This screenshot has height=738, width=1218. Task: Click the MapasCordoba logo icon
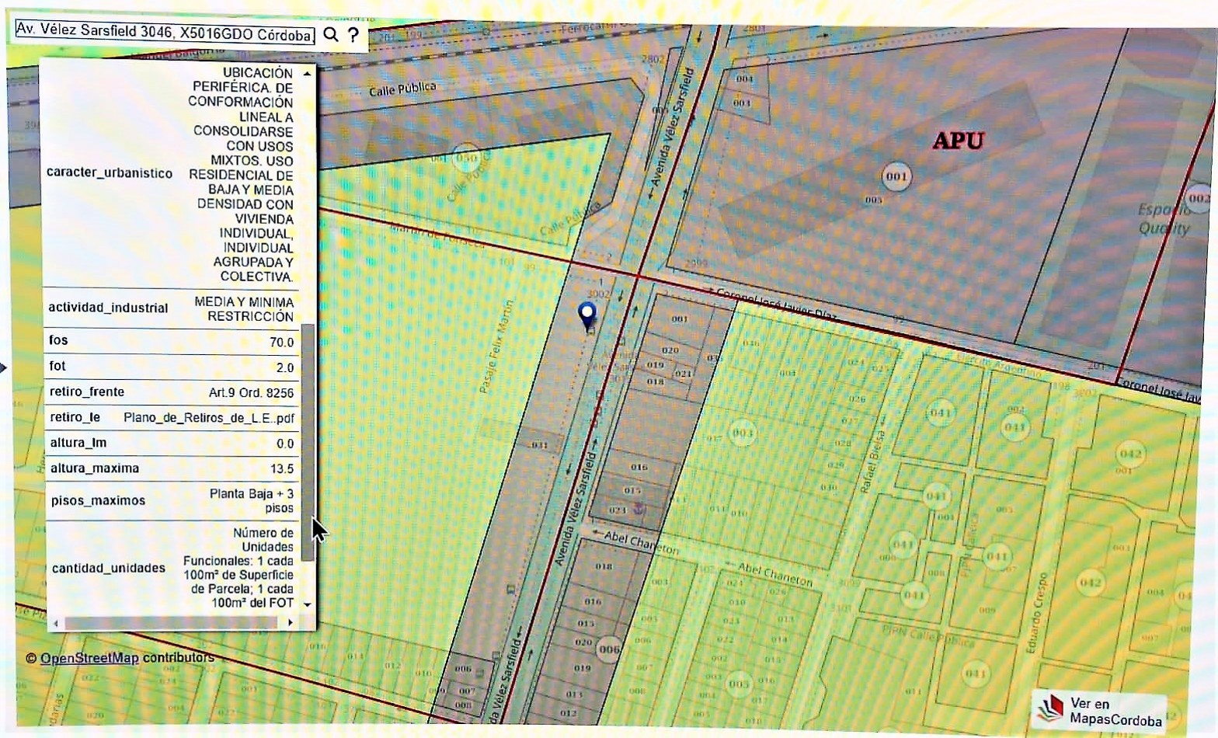[1050, 708]
